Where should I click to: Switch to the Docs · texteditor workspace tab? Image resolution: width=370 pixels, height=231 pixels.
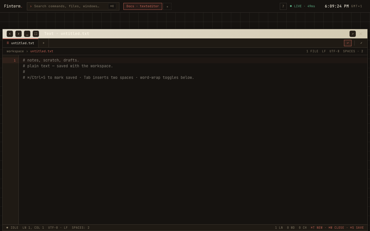coord(143,6)
